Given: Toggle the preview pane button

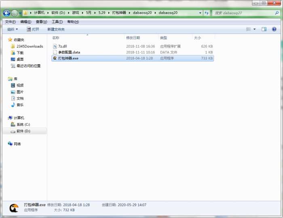Looking at the screenshot, I should (264, 29).
